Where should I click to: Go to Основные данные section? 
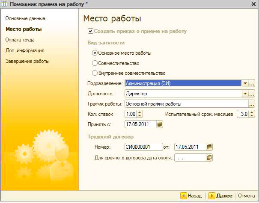[25, 19]
